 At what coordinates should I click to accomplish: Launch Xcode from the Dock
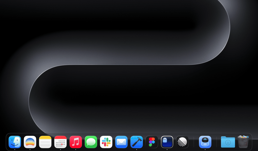pos(137,142)
